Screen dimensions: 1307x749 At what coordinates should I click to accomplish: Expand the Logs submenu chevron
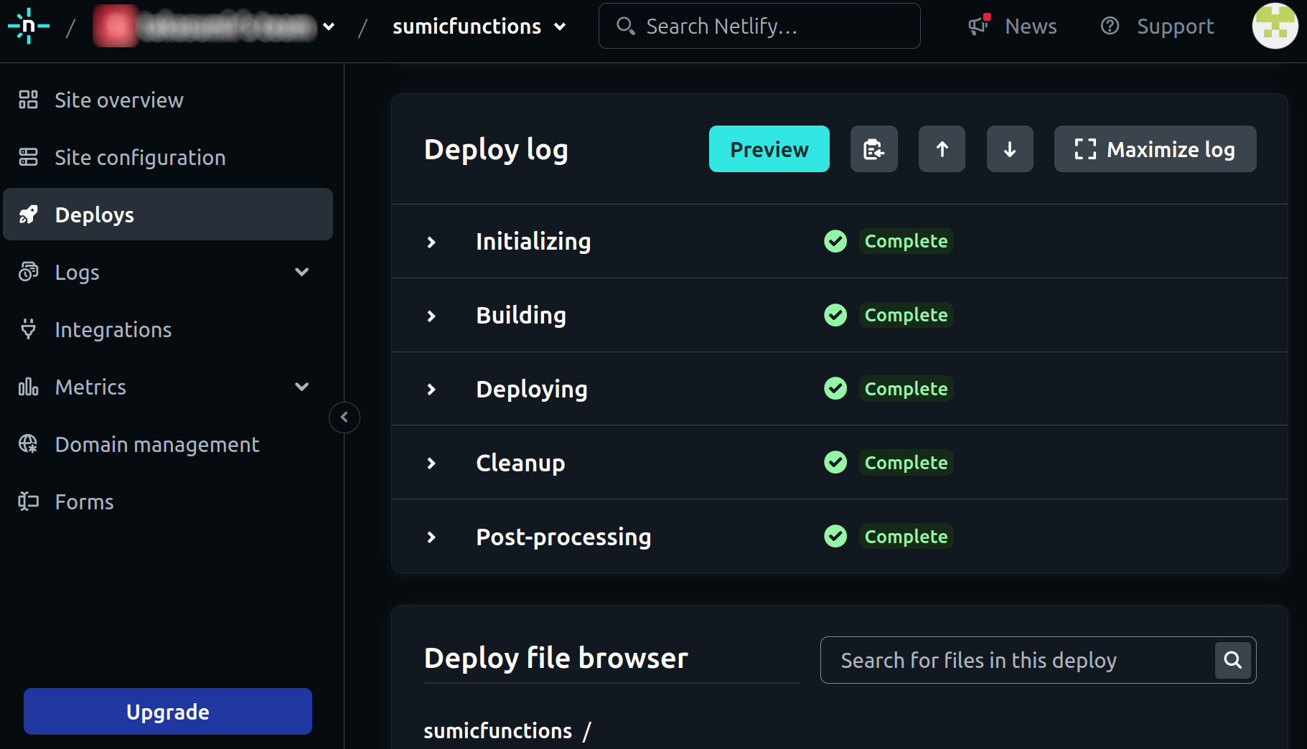point(302,272)
